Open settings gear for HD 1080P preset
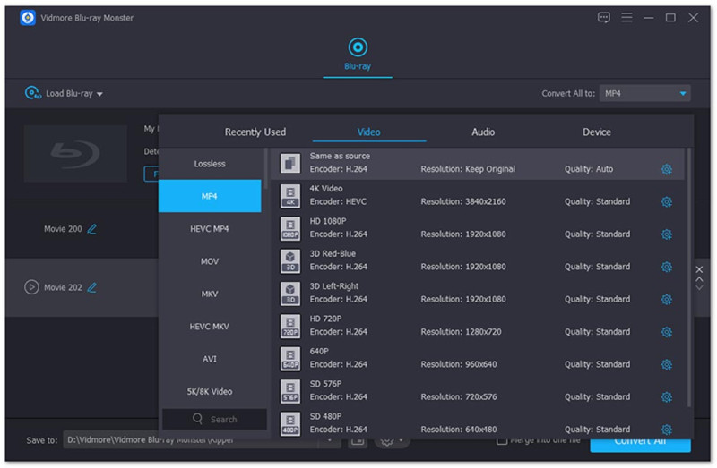Screen dimensions: 717x468 (x=666, y=234)
